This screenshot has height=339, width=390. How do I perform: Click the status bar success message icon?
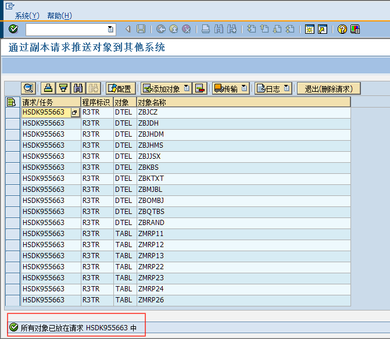[x=14, y=327]
